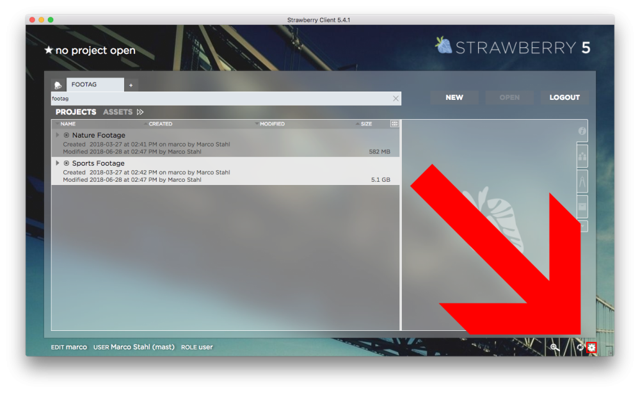This screenshot has height=393, width=640.
Task: Toggle the Sports Footage status circle
Action: coord(67,164)
